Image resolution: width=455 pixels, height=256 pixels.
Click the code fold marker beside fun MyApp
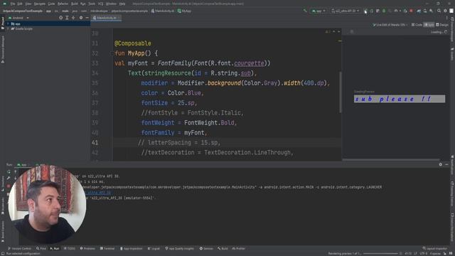click(x=112, y=53)
